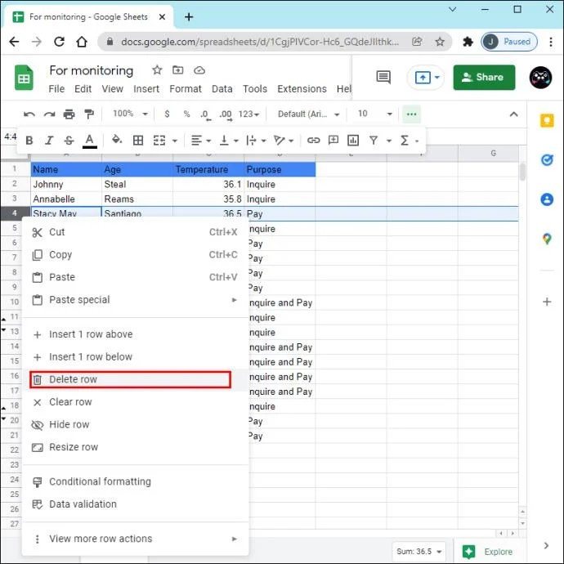Open the Google account avatar
This screenshot has width=564, height=564.
(540, 78)
